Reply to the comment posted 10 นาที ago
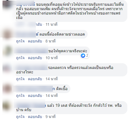Image resolution: width=132 pixels, height=121 pixels. coord(35,58)
